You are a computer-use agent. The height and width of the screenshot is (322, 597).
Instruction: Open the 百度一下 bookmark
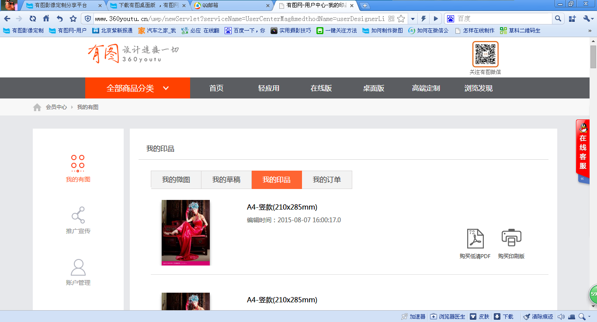coord(245,31)
